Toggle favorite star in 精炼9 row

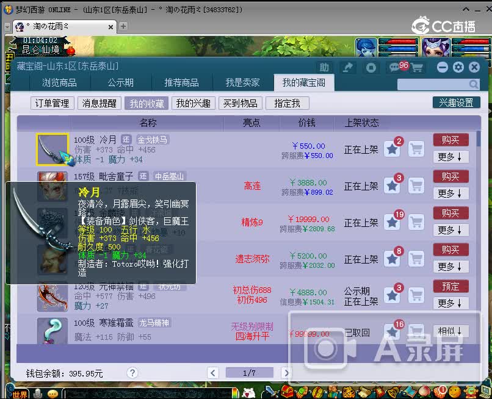tap(392, 222)
